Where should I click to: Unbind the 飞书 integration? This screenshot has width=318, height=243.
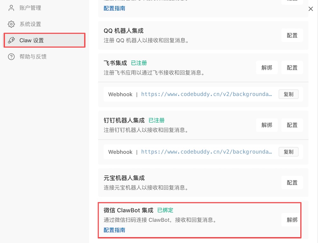267,67
